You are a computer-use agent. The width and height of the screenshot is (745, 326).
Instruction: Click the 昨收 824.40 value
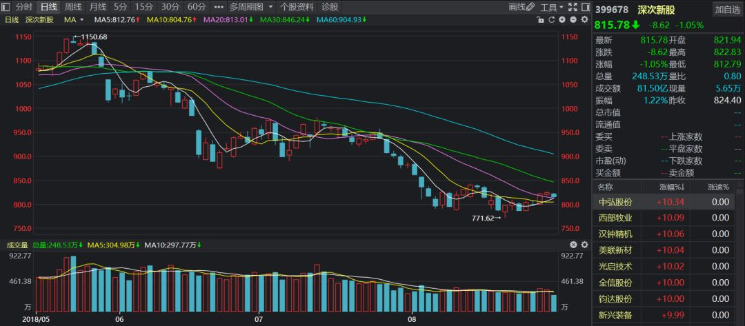click(727, 101)
